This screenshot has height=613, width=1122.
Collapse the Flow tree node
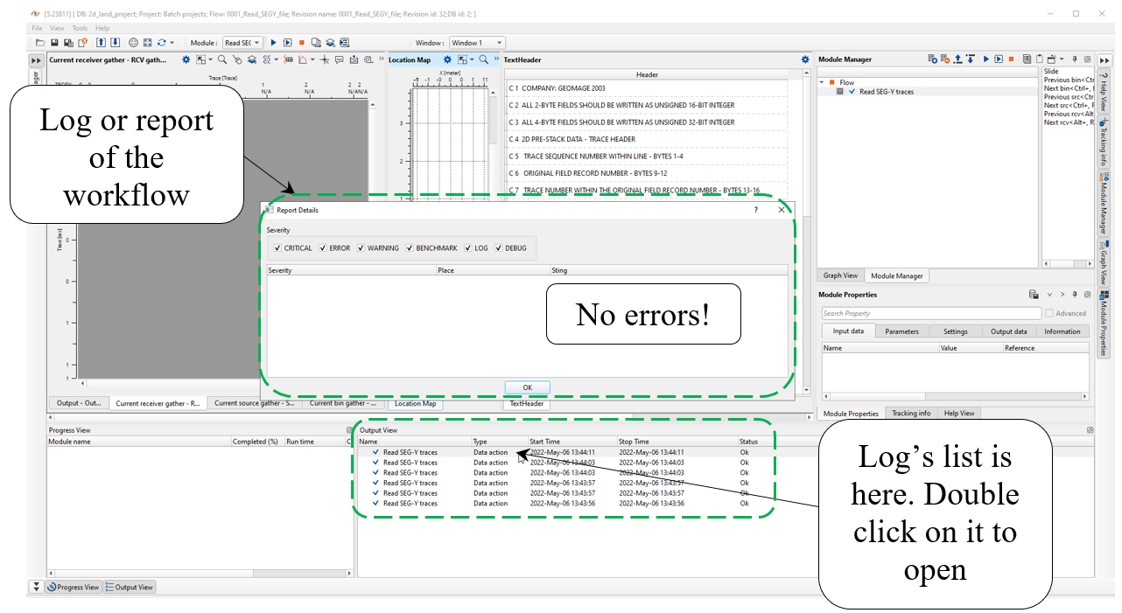click(822, 82)
